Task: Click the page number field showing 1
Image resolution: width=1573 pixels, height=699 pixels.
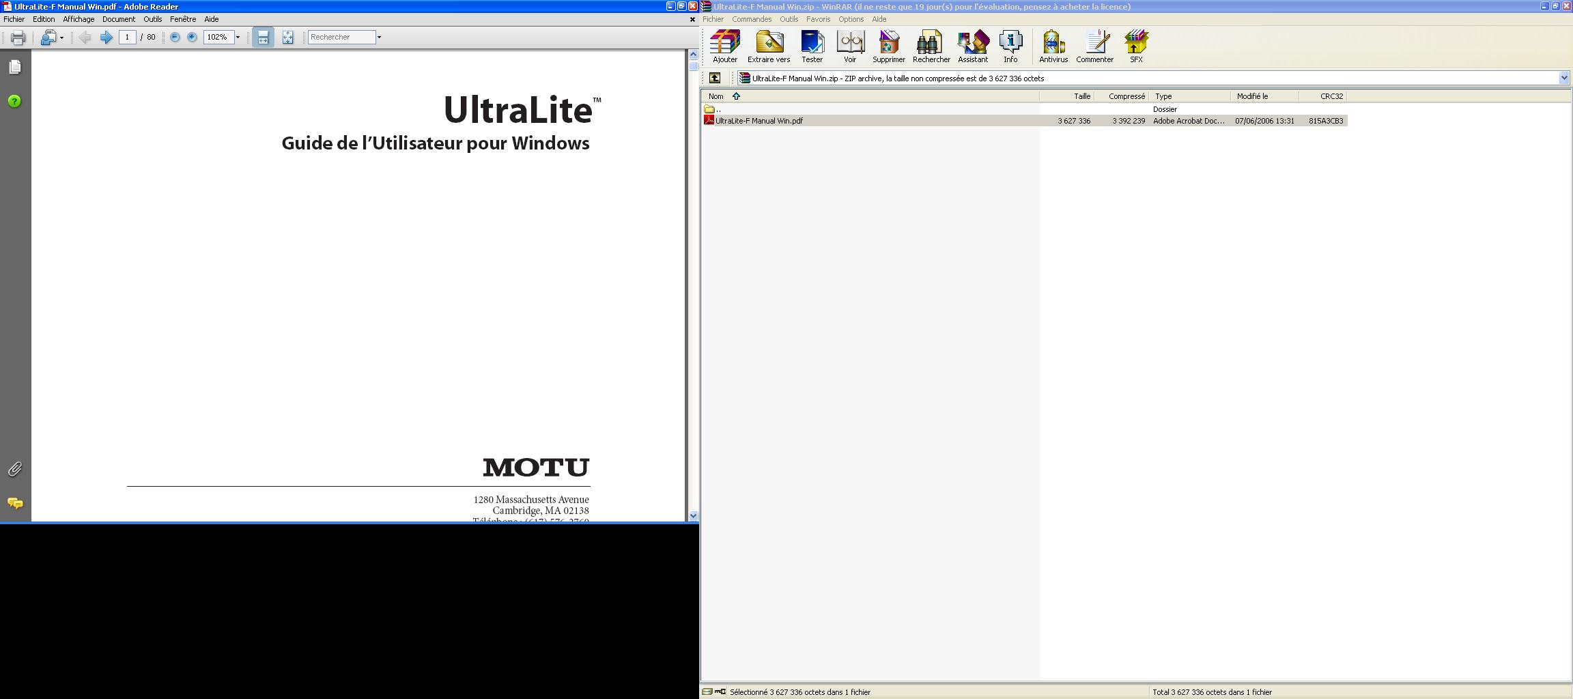Action: click(x=127, y=38)
